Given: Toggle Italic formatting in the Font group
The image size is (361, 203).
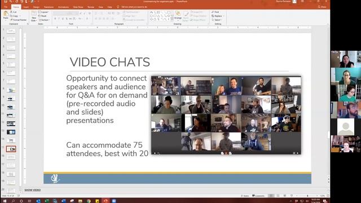Looking at the screenshot, I should pos(59,19).
